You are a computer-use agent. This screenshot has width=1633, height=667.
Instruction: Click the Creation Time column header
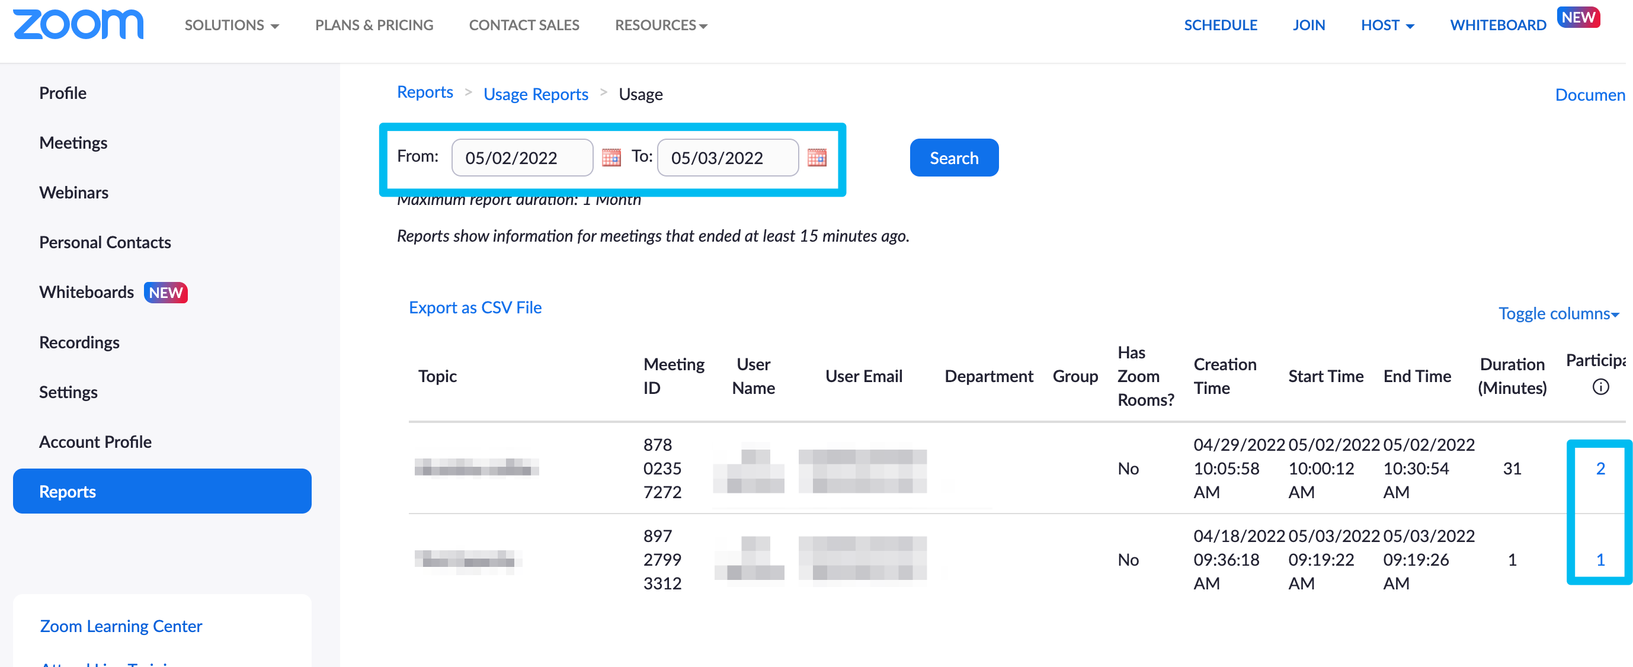point(1225,376)
